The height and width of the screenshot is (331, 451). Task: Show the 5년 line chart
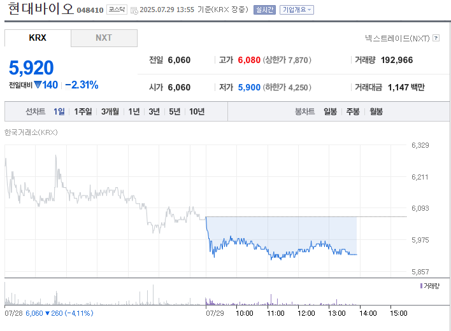[175, 111]
